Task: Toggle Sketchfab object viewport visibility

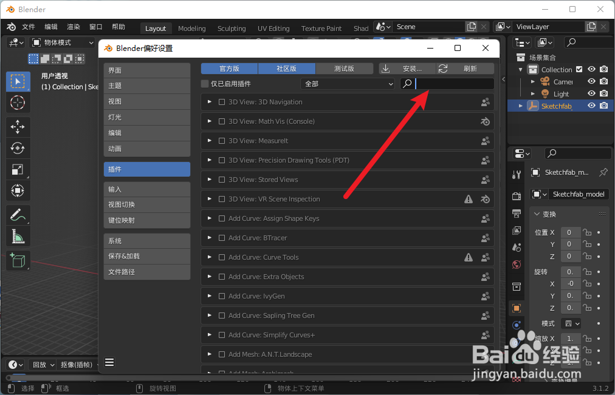Action: [591, 106]
